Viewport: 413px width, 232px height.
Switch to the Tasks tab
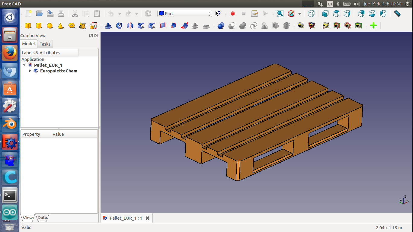coord(45,44)
